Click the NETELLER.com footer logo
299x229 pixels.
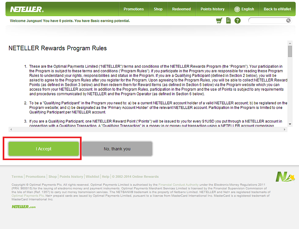pos(24,207)
